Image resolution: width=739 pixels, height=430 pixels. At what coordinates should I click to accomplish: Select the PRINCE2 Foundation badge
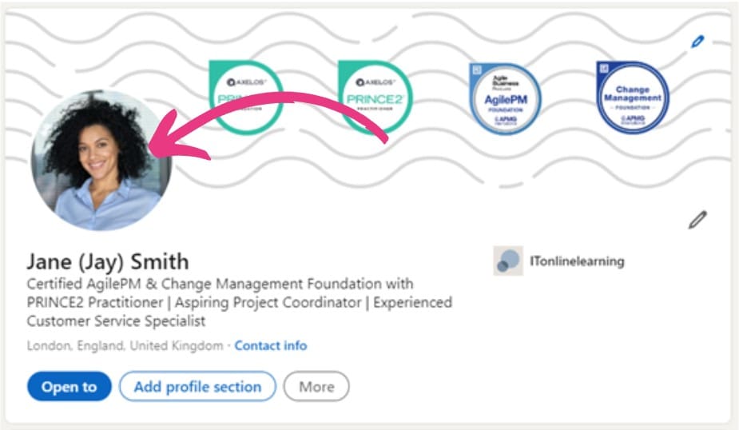[244, 96]
